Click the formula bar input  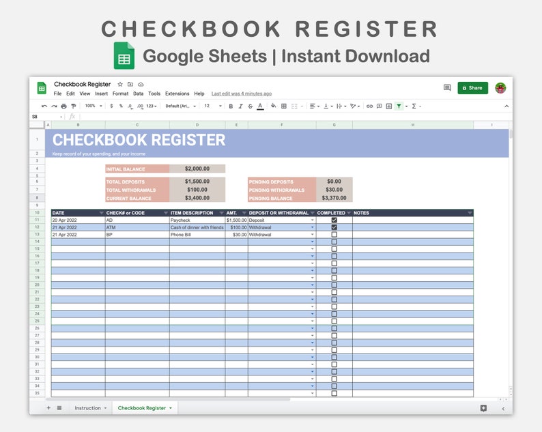[294, 117]
